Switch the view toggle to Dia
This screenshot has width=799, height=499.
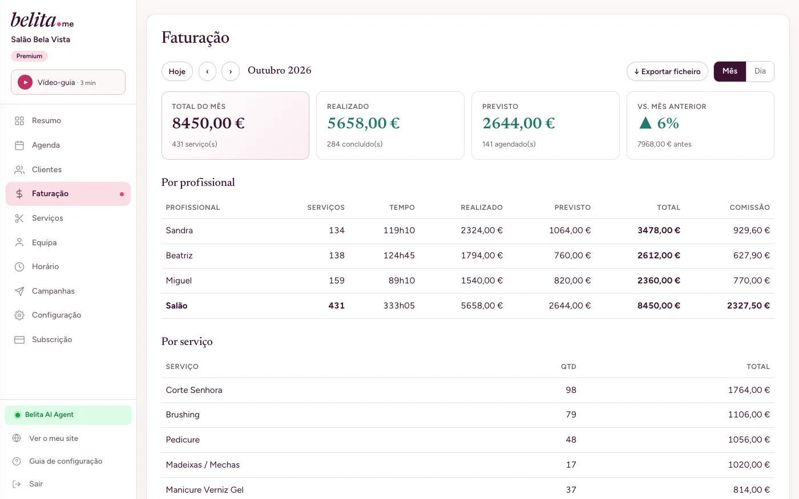coord(760,71)
